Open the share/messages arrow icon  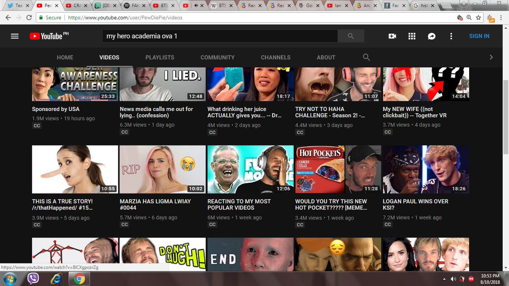[x=432, y=36]
